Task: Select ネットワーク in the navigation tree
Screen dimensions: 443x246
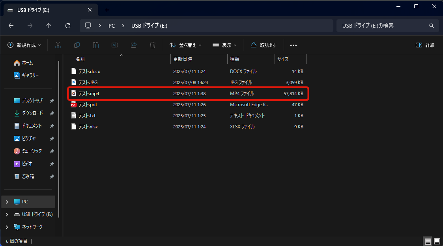Action: pos(28,227)
